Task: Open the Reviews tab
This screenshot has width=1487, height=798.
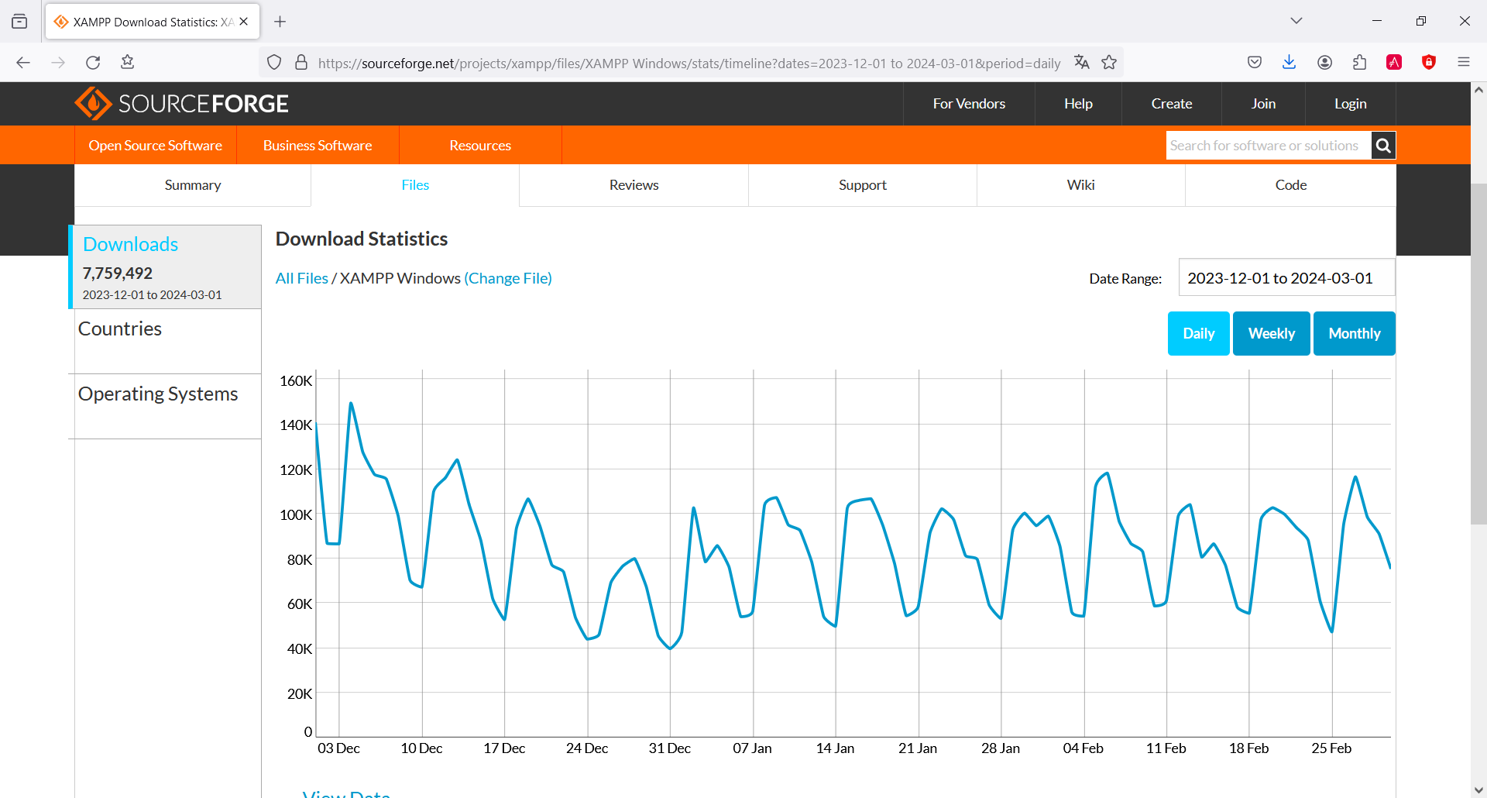Action: [x=634, y=185]
